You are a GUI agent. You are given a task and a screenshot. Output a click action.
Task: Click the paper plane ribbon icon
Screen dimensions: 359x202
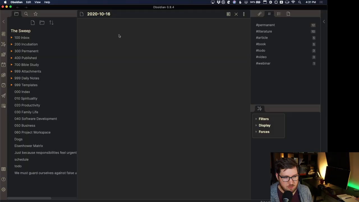click(3, 95)
